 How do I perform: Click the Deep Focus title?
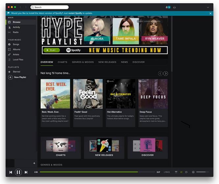click(146, 112)
